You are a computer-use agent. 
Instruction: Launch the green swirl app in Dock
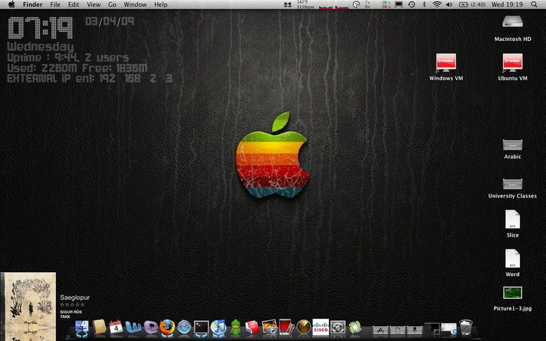click(355, 328)
